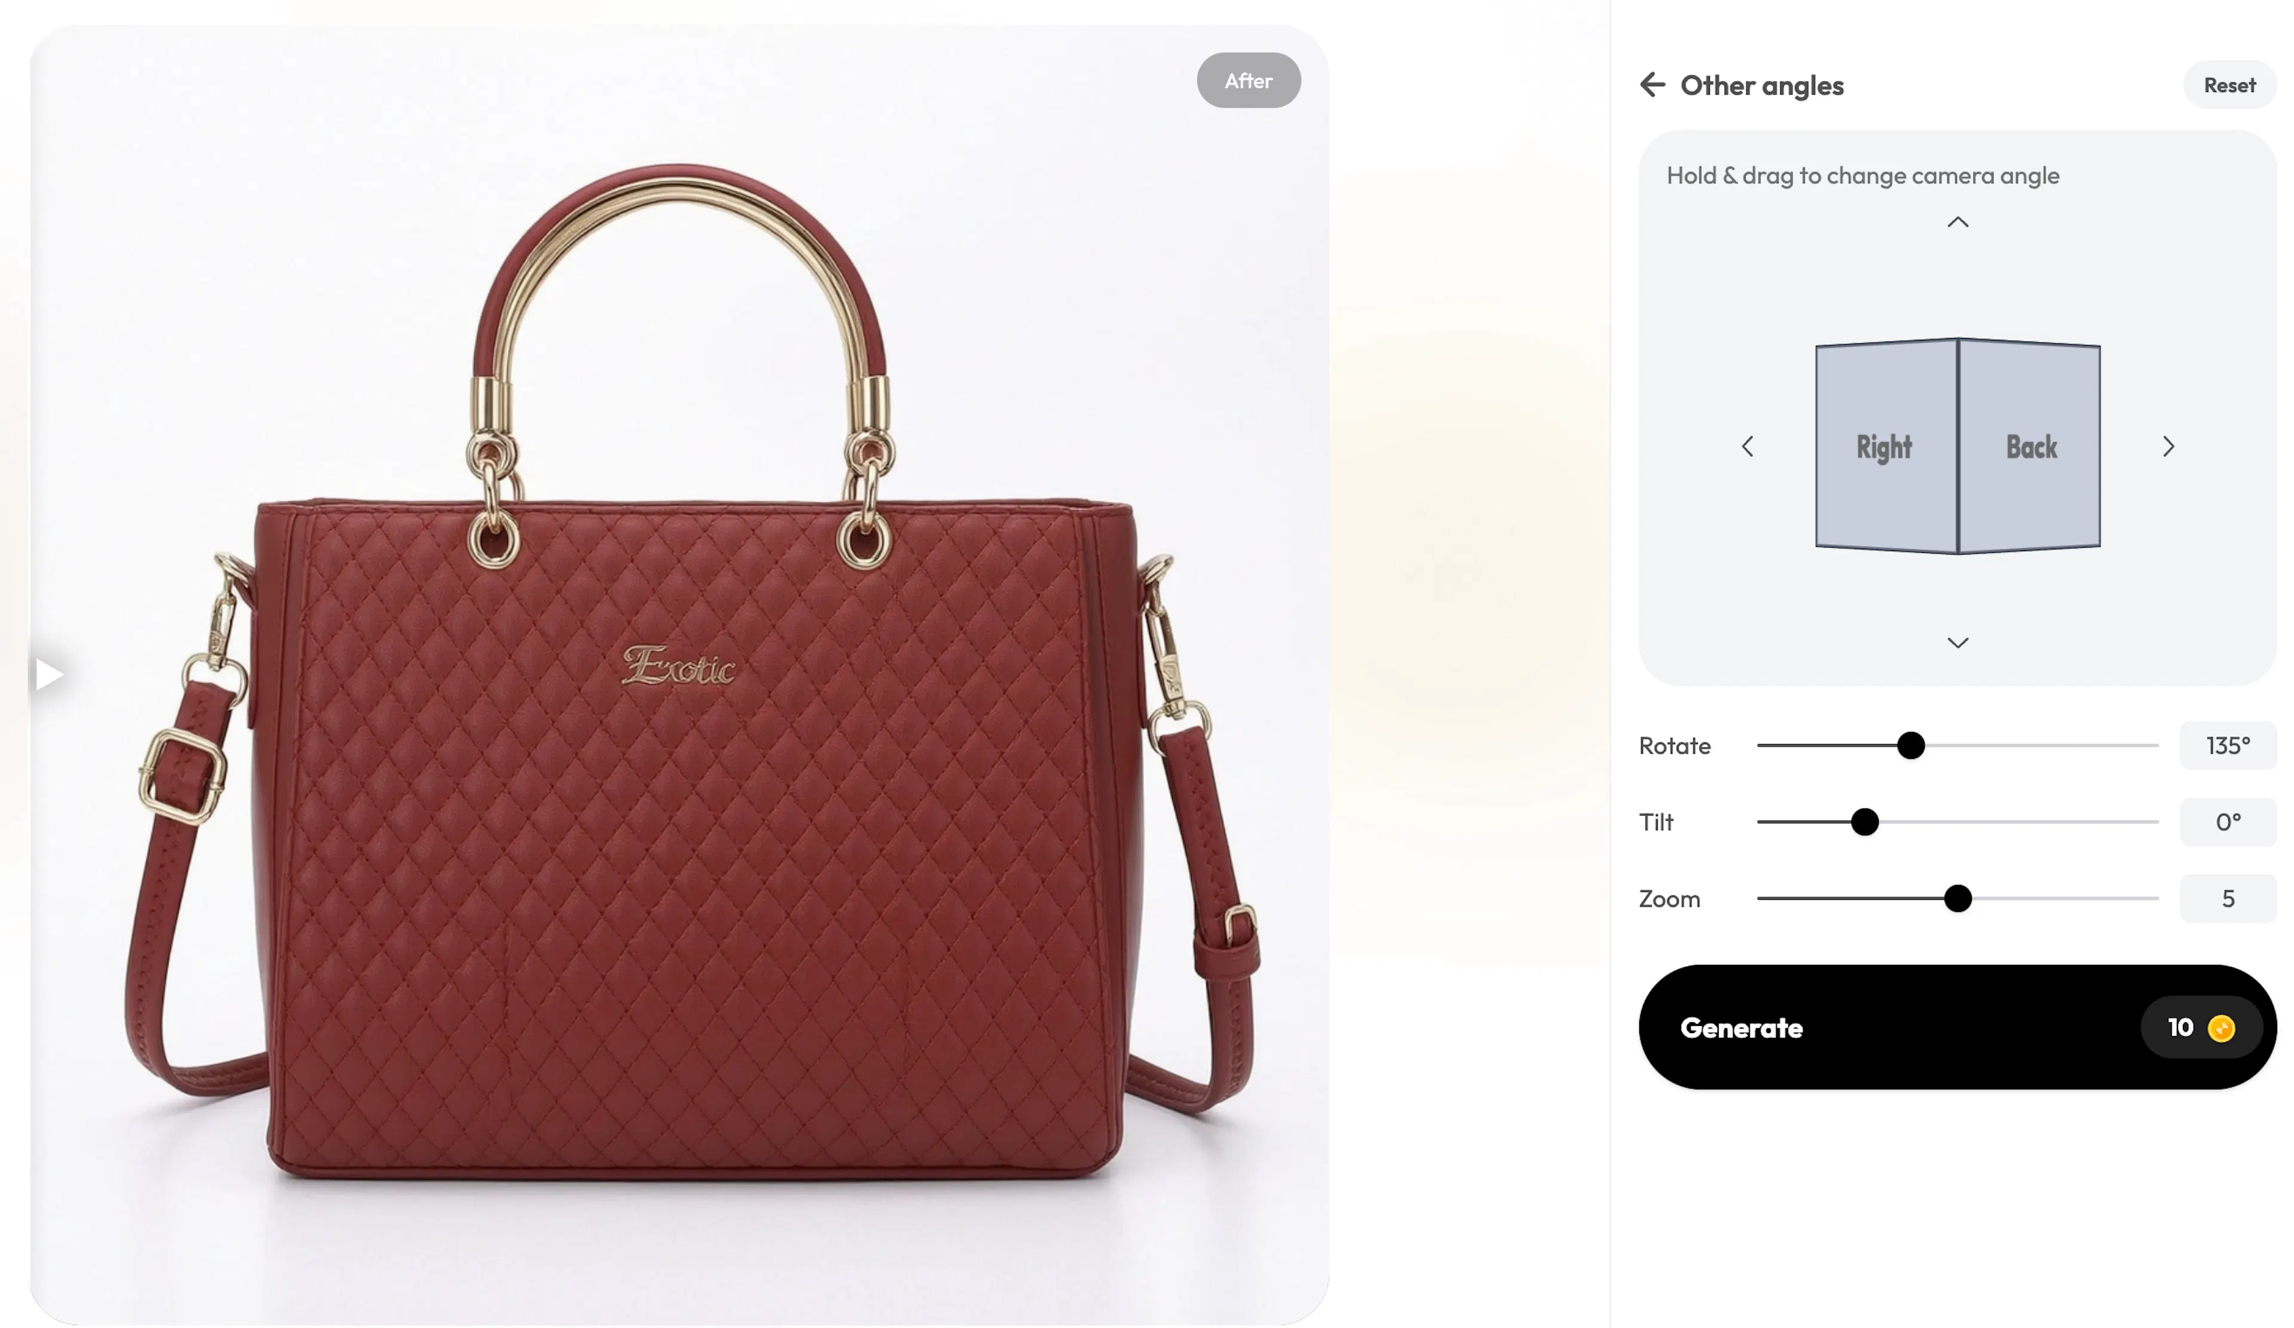Click the Other angles panel title
Image resolution: width=2294 pixels, height=1328 pixels.
(x=1762, y=85)
